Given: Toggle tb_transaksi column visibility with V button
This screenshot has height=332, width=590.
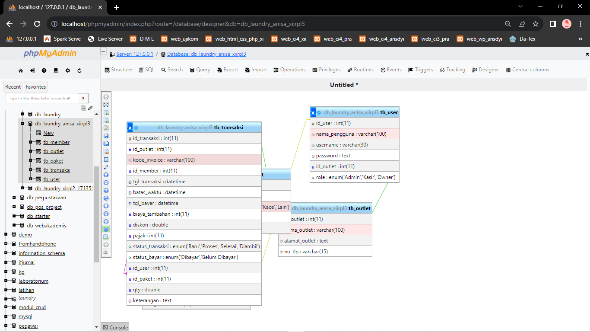Looking at the screenshot, I should coord(130,128).
